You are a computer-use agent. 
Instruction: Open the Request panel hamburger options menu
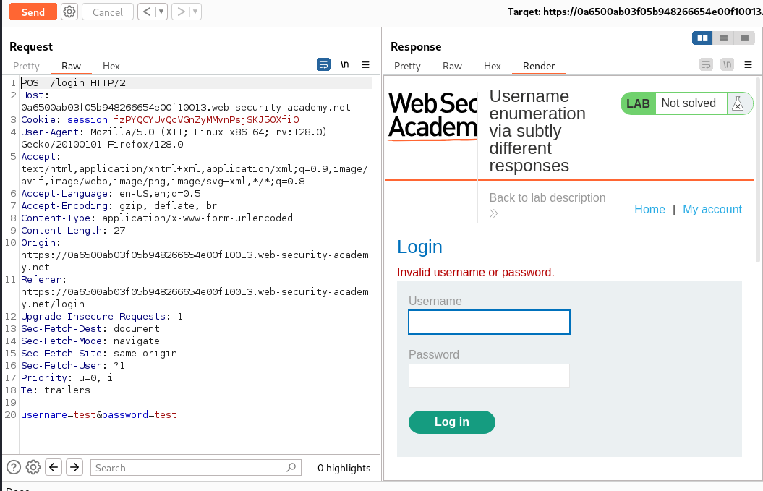[365, 64]
